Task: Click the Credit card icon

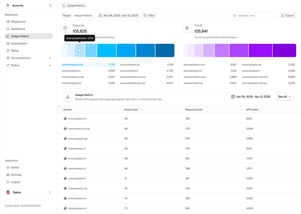Action: (187, 28)
